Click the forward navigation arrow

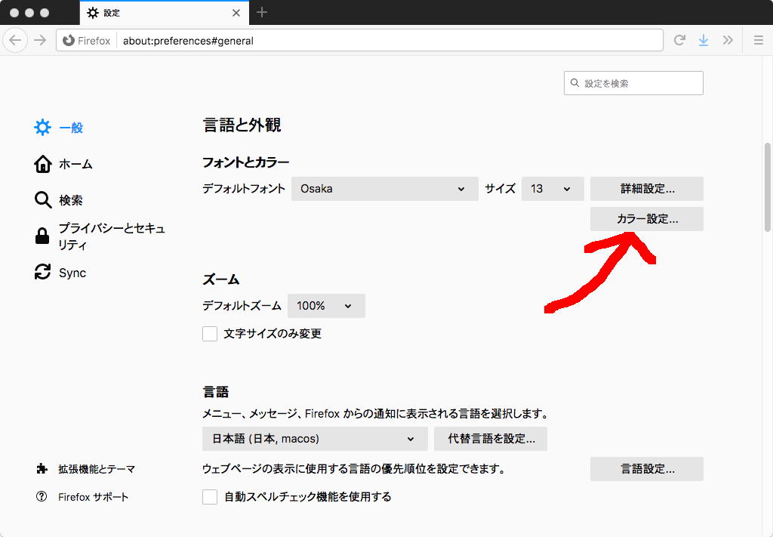click(40, 40)
